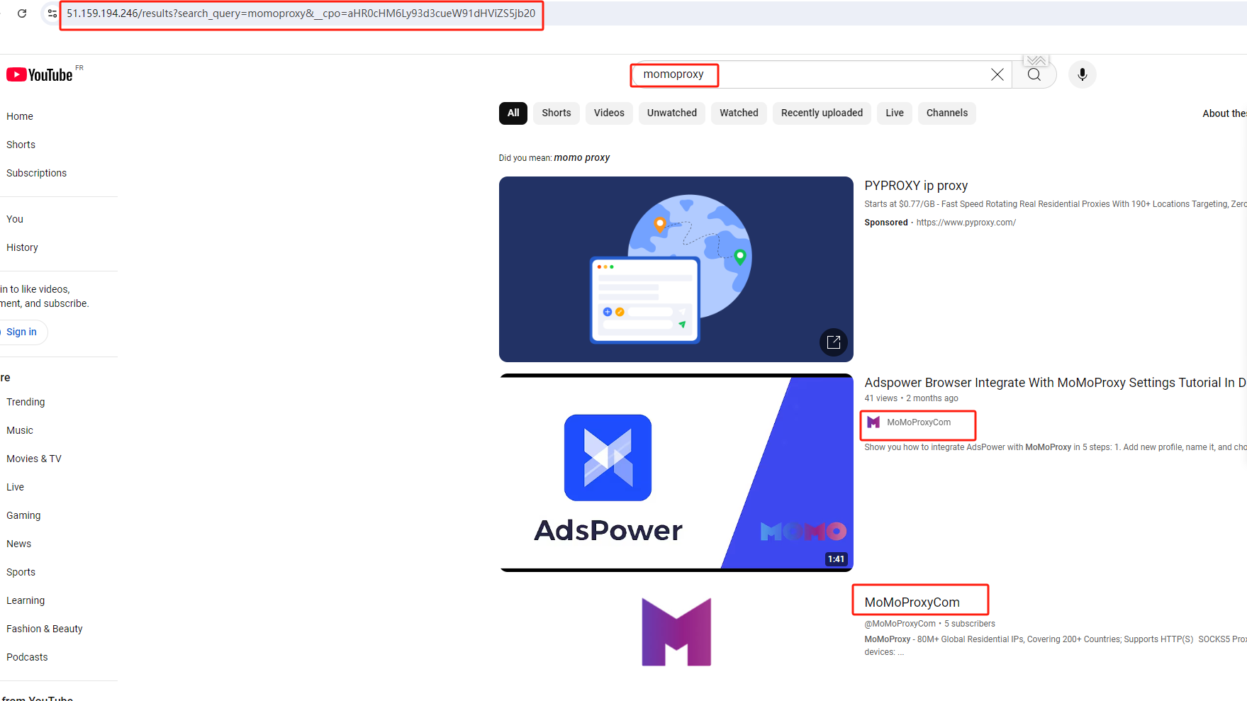1247x701 pixels.
Task: Select the Shorts filter chip
Action: point(556,113)
